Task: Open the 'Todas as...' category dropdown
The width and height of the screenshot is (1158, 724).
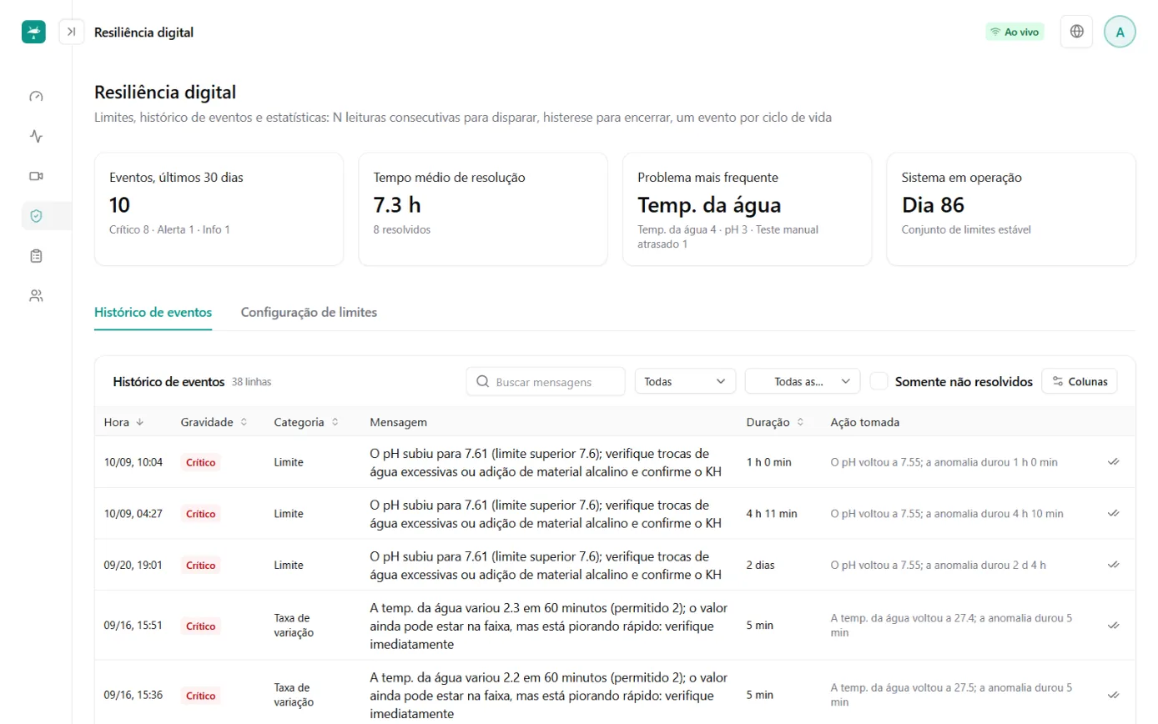Action: [x=803, y=381]
